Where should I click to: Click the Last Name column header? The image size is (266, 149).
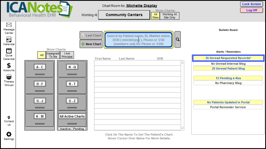pos(127,59)
